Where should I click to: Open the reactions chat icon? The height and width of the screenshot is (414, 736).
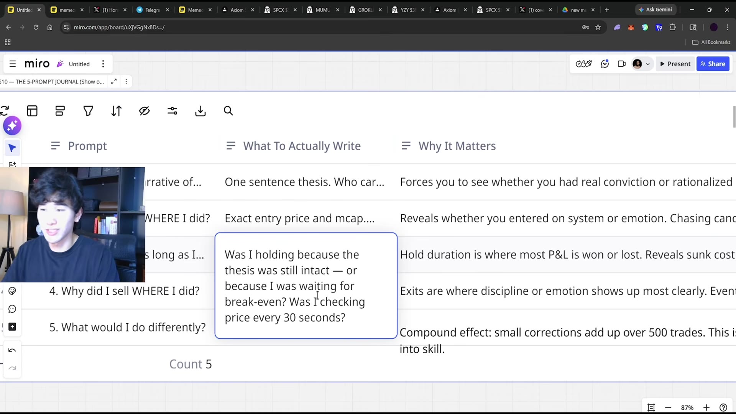point(605,64)
